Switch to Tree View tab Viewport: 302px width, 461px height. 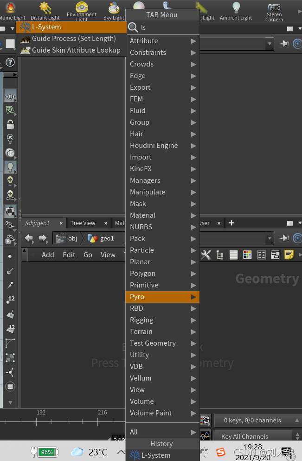[83, 223]
